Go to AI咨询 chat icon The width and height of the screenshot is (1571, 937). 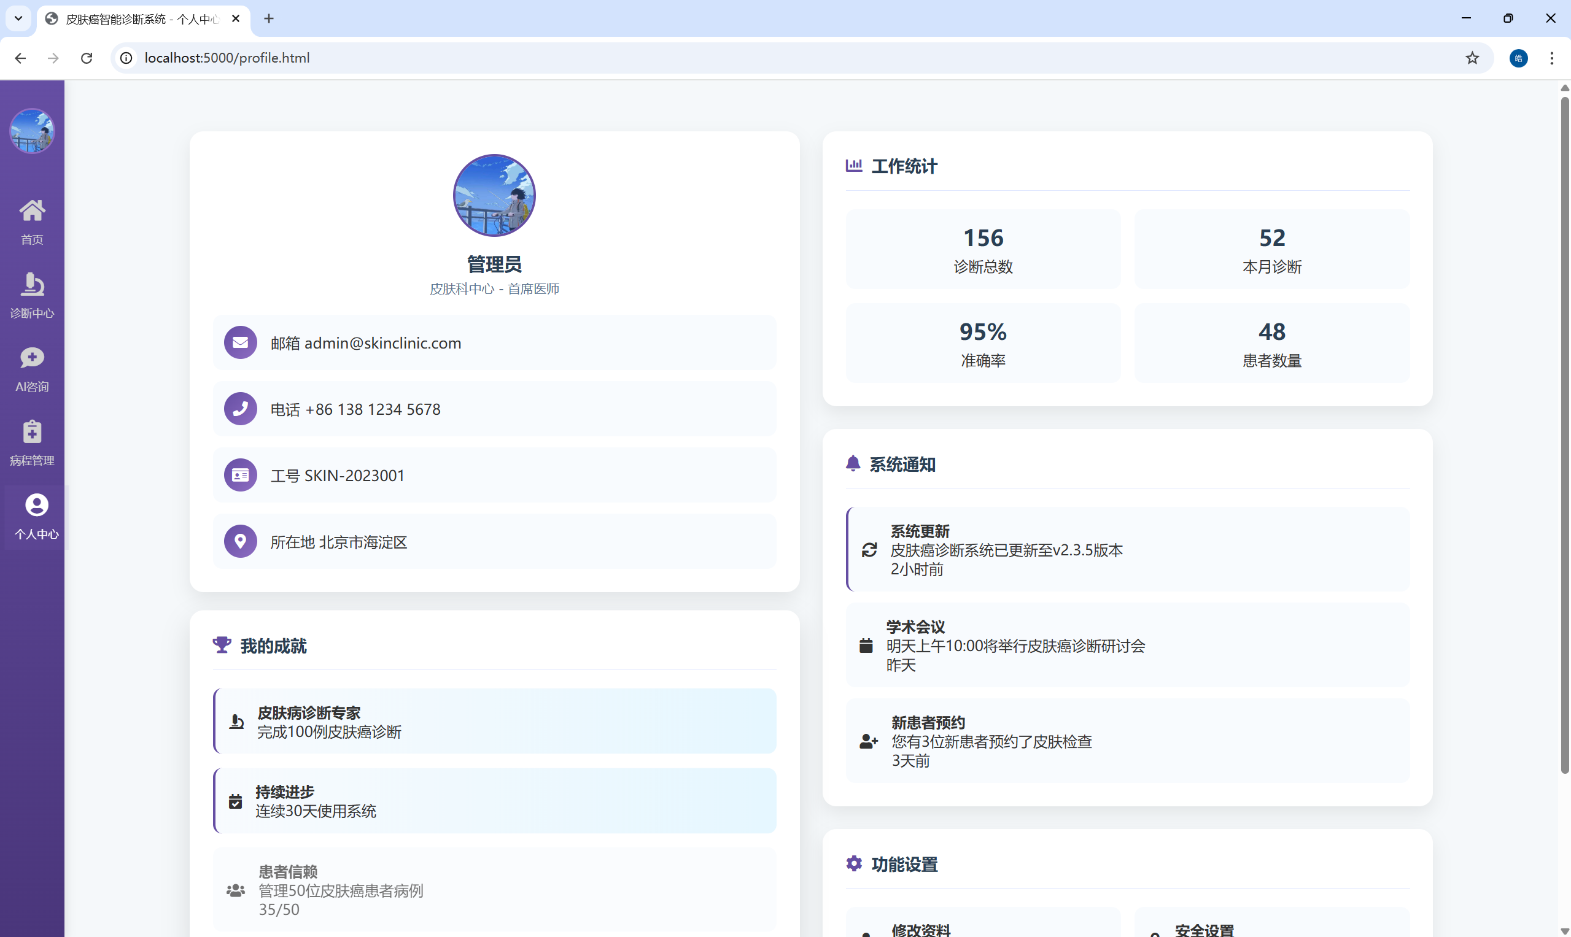point(31,358)
